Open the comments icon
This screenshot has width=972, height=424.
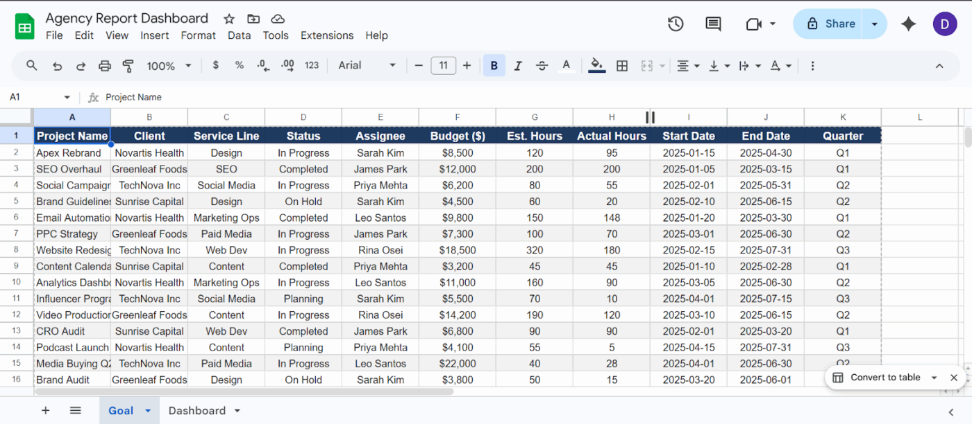click(x=713, y=24)
